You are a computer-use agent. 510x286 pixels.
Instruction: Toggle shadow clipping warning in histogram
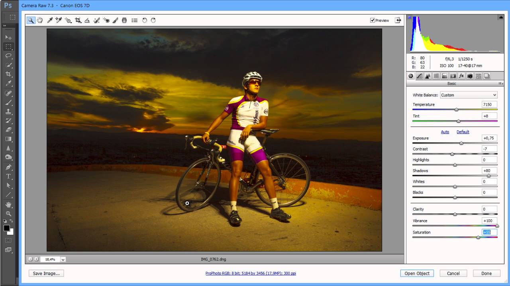410,17
